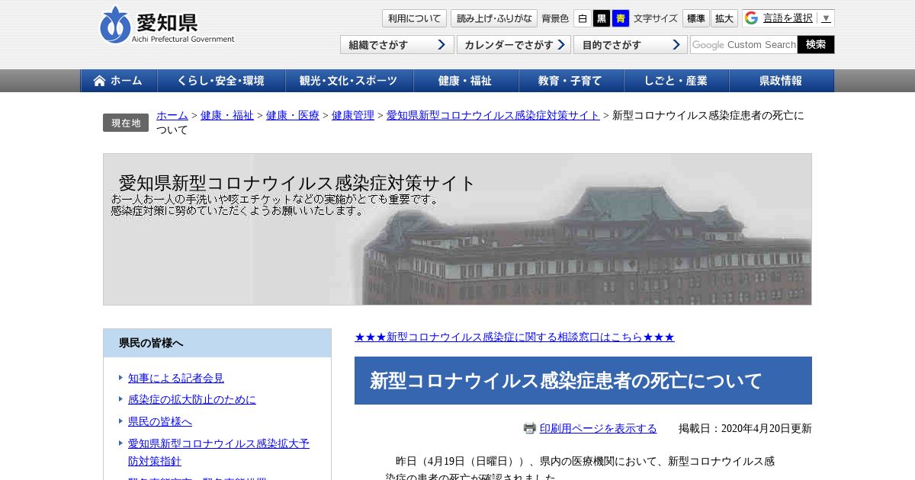Open しごと・産業 navigation tab

click(676, 81)
